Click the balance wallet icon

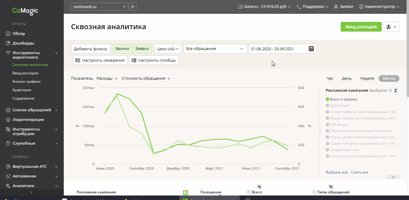(x=241, y=7)
